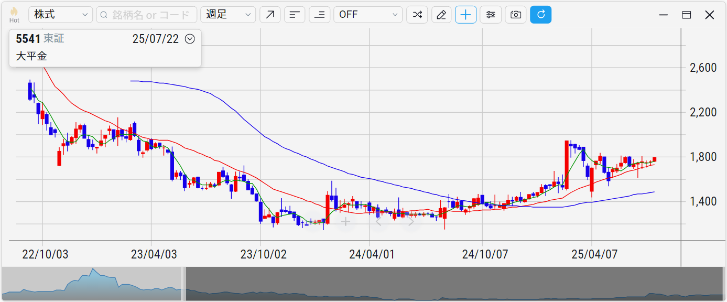
Task: Expand the 5541 info panel chevron
Action: [x=190, y=39]
